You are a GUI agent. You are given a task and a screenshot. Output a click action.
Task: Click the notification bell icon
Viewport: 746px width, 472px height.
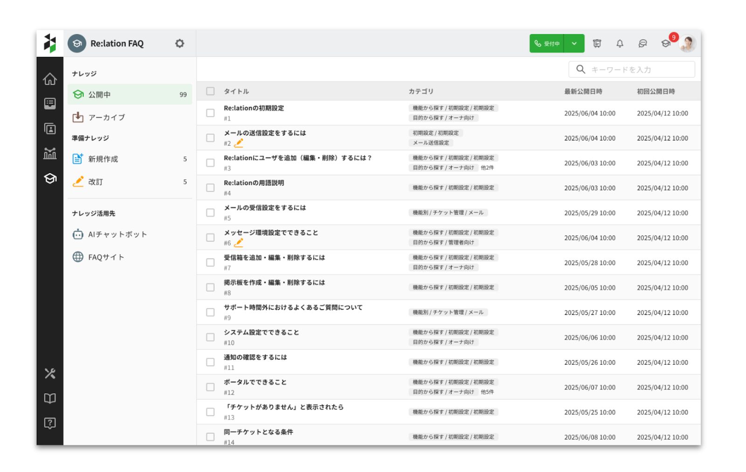(620, 43)
